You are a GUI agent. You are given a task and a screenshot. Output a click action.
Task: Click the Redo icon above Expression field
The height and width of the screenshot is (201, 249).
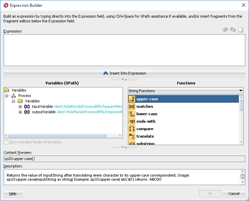click(x=233, y=30)
